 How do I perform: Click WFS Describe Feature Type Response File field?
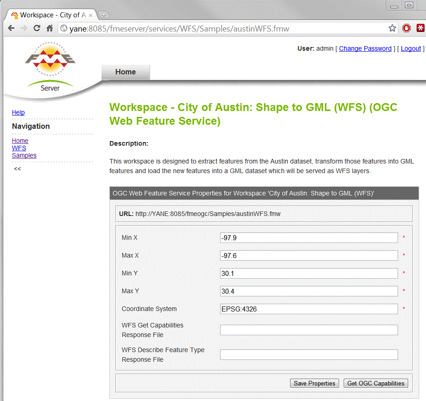(x=309, y=354)
